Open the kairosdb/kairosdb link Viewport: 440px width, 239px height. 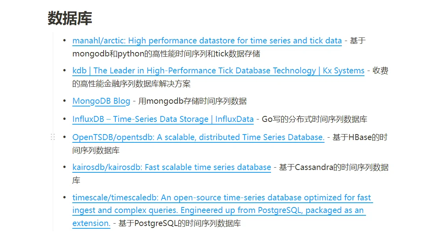(171, 167)
